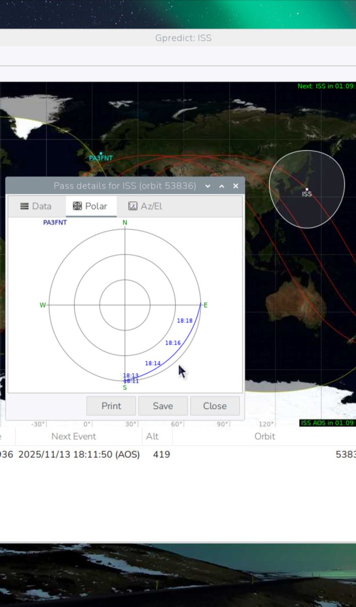The width and height of the screenshot is (356, 607).
Task: Click the E compass label on polar plot
Action: pyautogui.click(x=206, y=305)
